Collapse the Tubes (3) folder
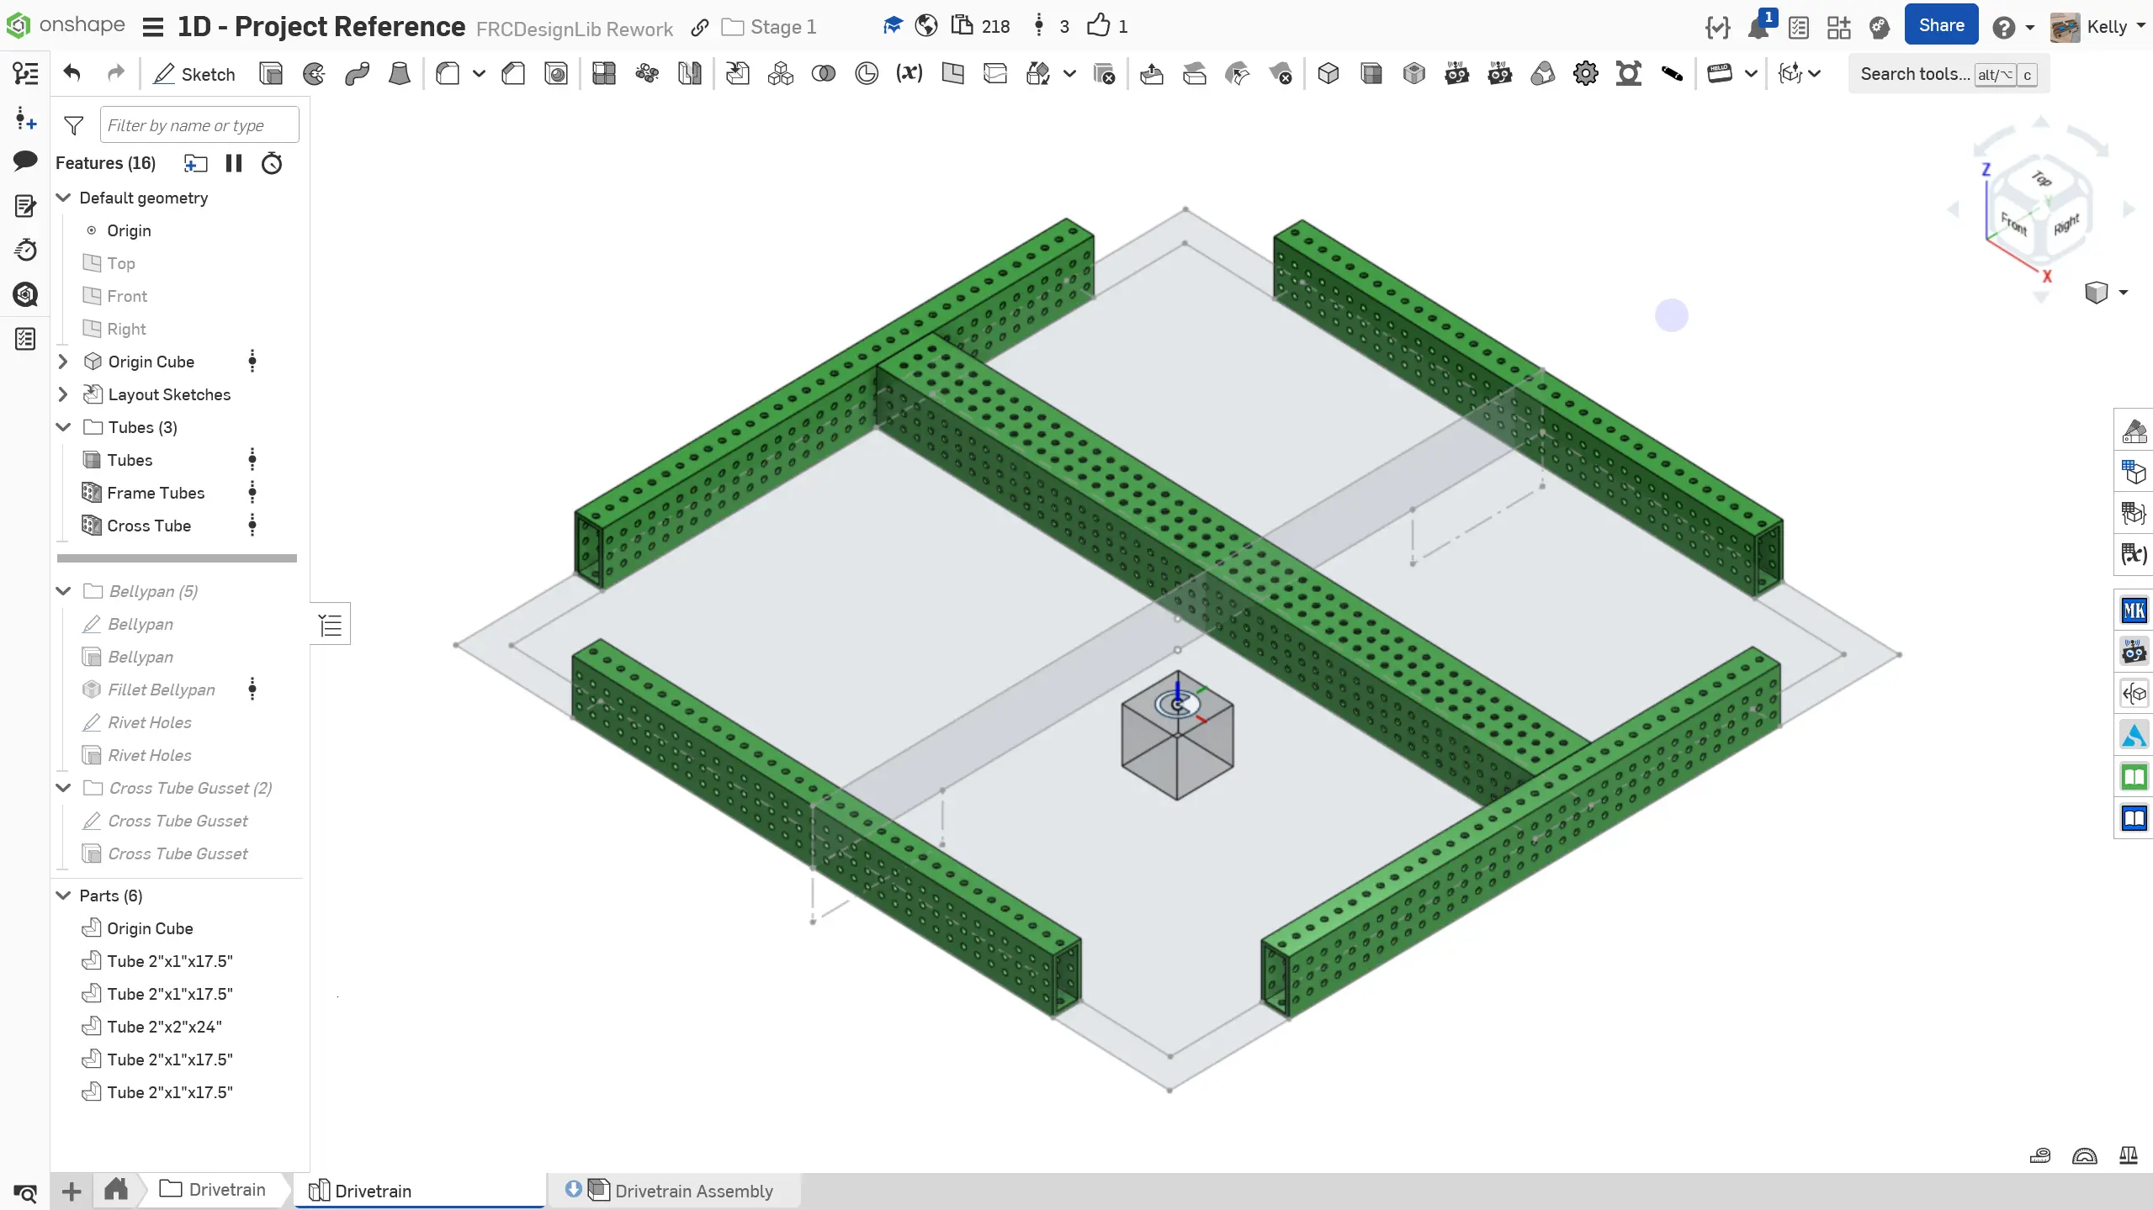This screenshot has height=1210, width=2153. point(63,427)
